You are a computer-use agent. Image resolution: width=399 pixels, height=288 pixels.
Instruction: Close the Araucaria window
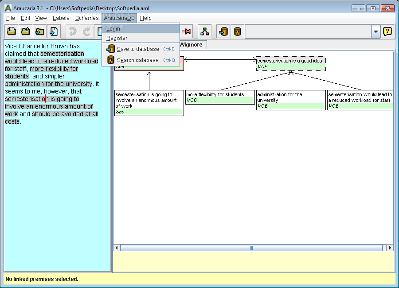(x=387, y=8)
